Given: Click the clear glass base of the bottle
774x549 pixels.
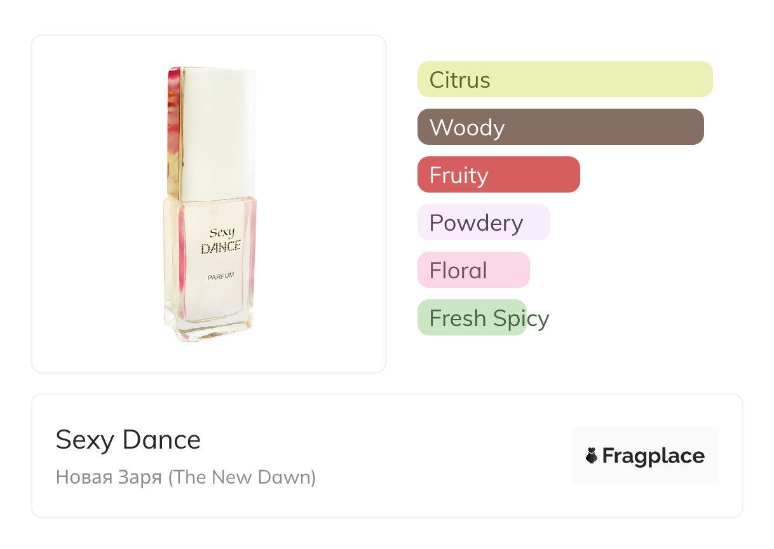Looking at the screenshot, I should click(x=208, y=327).
